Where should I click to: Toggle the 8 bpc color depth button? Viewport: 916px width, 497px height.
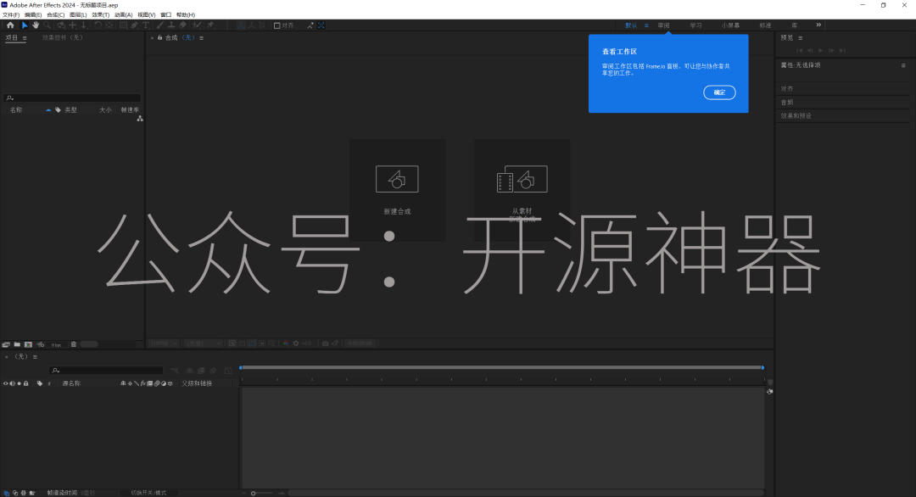pos(56,344)
